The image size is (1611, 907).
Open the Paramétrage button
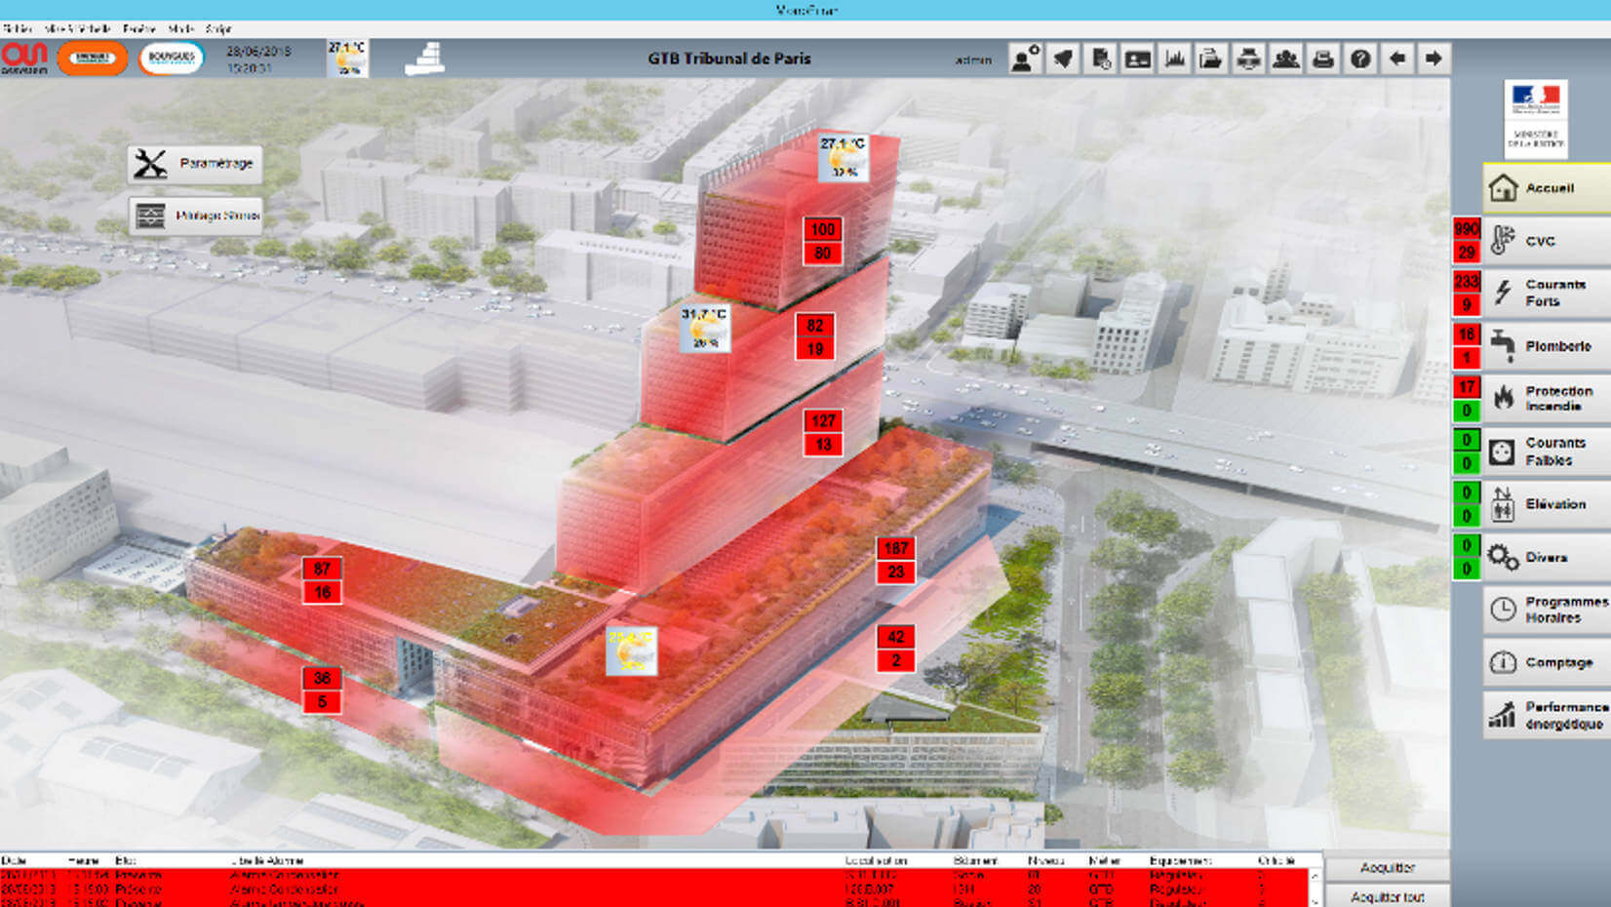[x=195, y=164]
